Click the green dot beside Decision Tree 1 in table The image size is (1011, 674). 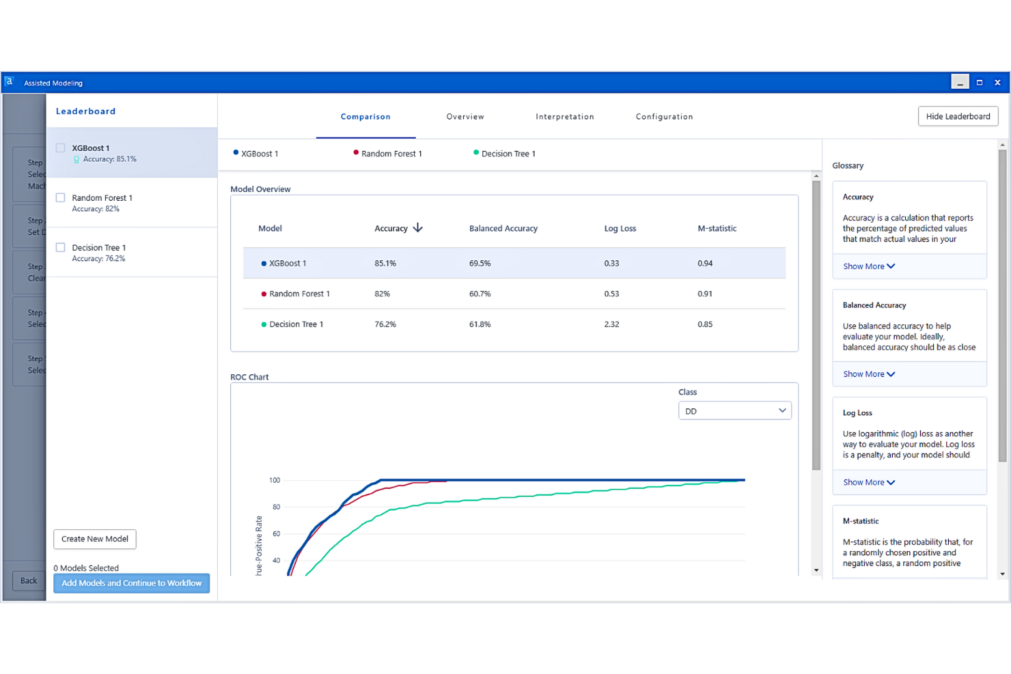263,324
